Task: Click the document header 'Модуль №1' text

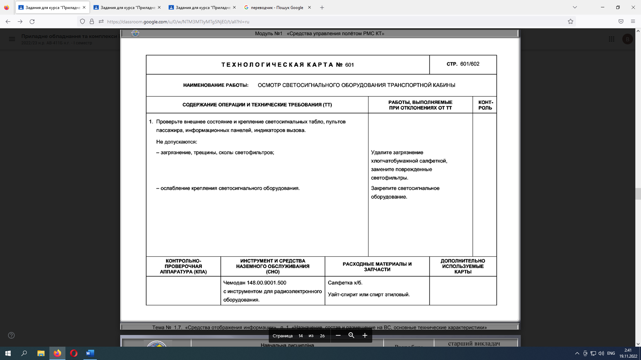Action: coord(269,33)
